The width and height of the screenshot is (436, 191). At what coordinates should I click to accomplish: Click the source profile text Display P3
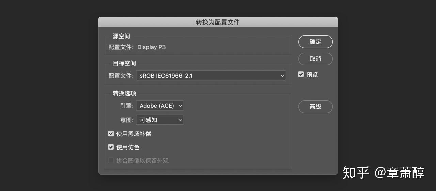152,47
